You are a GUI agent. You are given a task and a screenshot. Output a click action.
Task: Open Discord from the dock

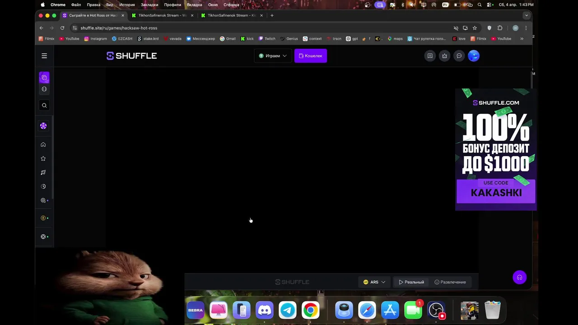265,310
